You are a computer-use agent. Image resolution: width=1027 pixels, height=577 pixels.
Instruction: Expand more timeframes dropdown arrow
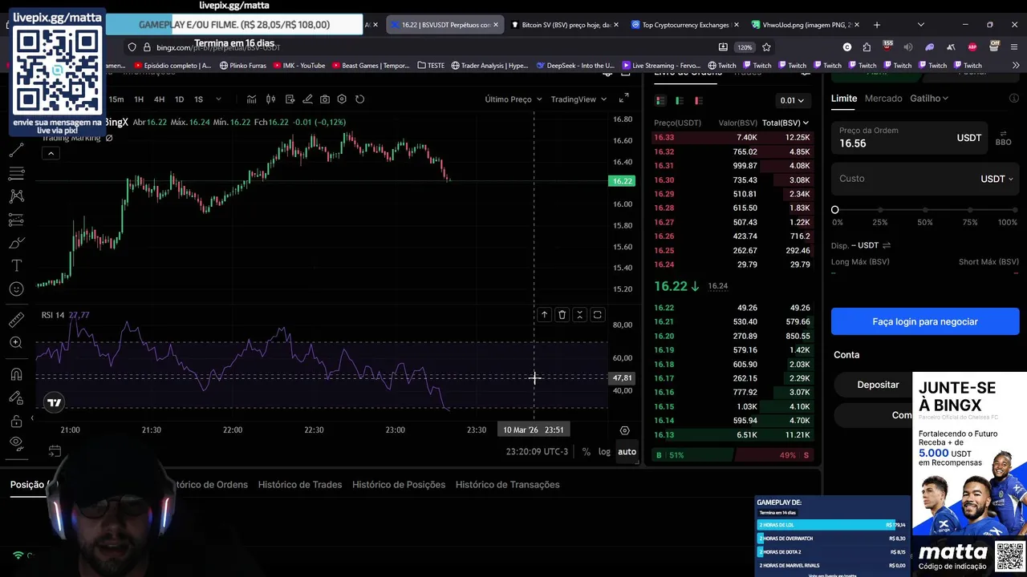218,99
